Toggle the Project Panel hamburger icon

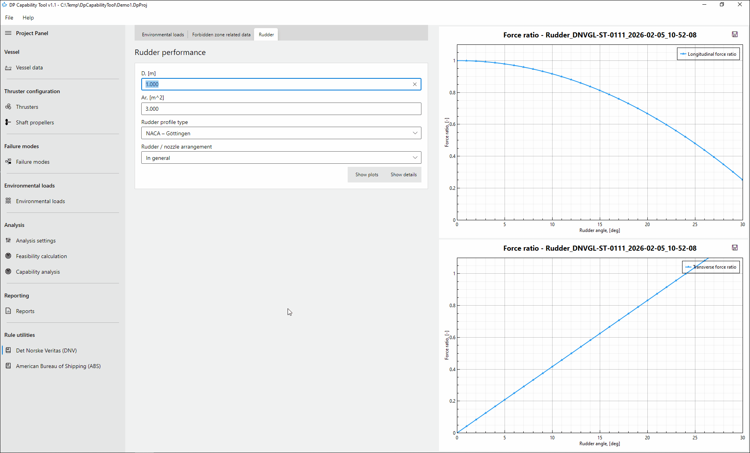pyautogui.click(x=8, y=33)
